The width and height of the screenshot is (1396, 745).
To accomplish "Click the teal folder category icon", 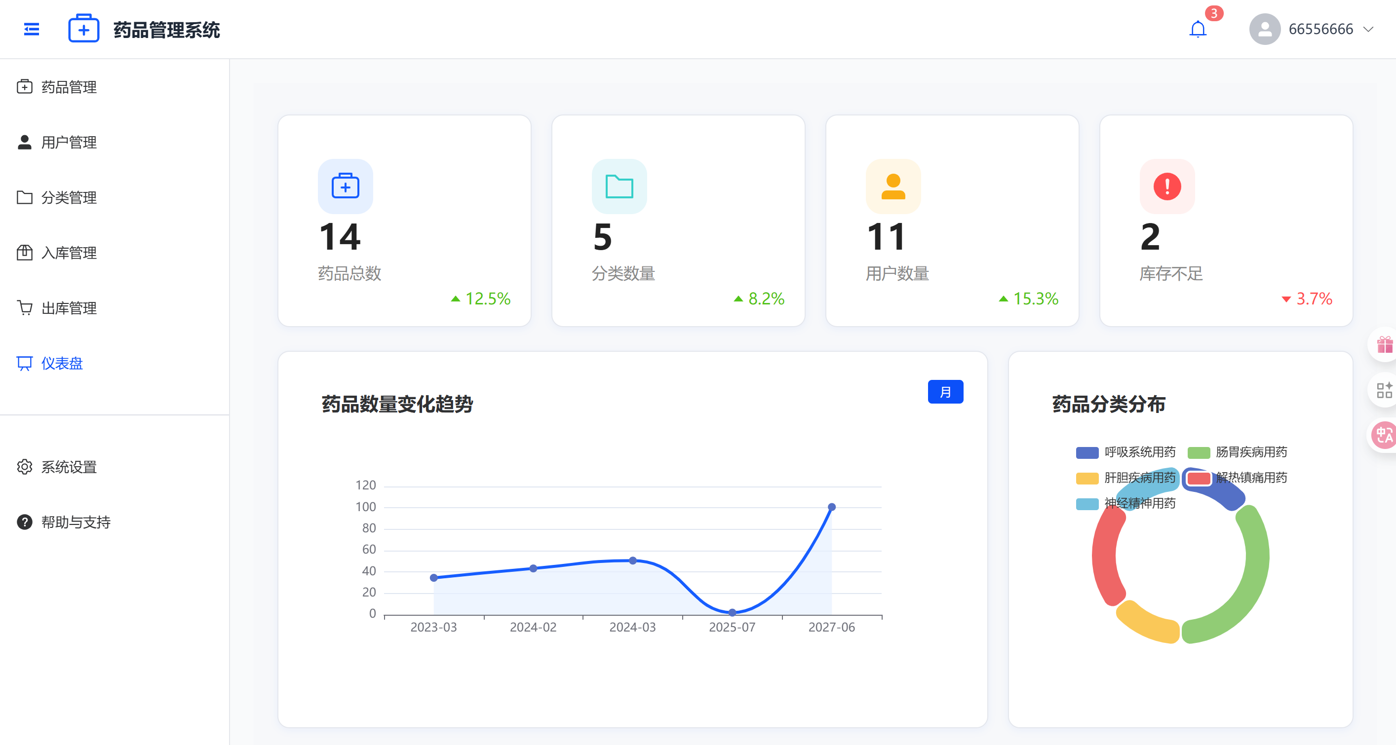I will (x=619, y=186).
